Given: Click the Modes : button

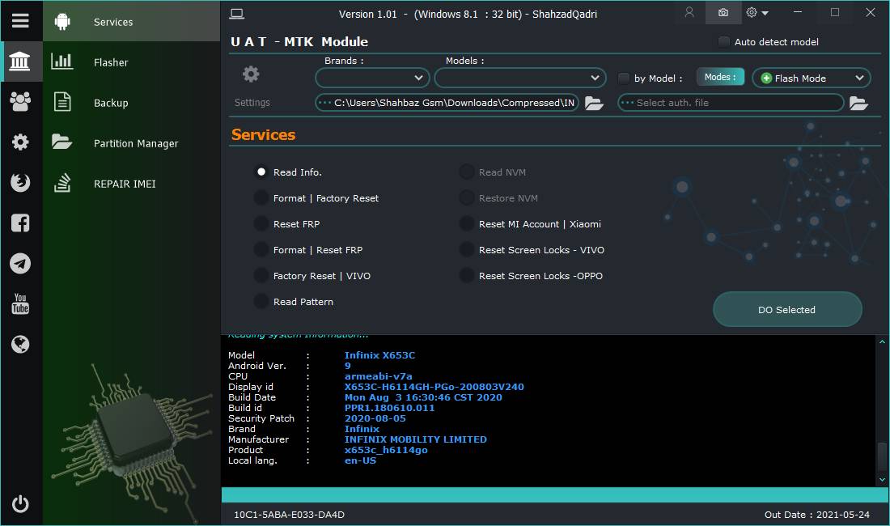Looking at the screenshot, I should (720, 77).
